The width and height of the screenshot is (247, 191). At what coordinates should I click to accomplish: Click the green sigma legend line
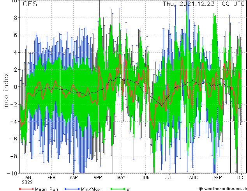(118, 189)
